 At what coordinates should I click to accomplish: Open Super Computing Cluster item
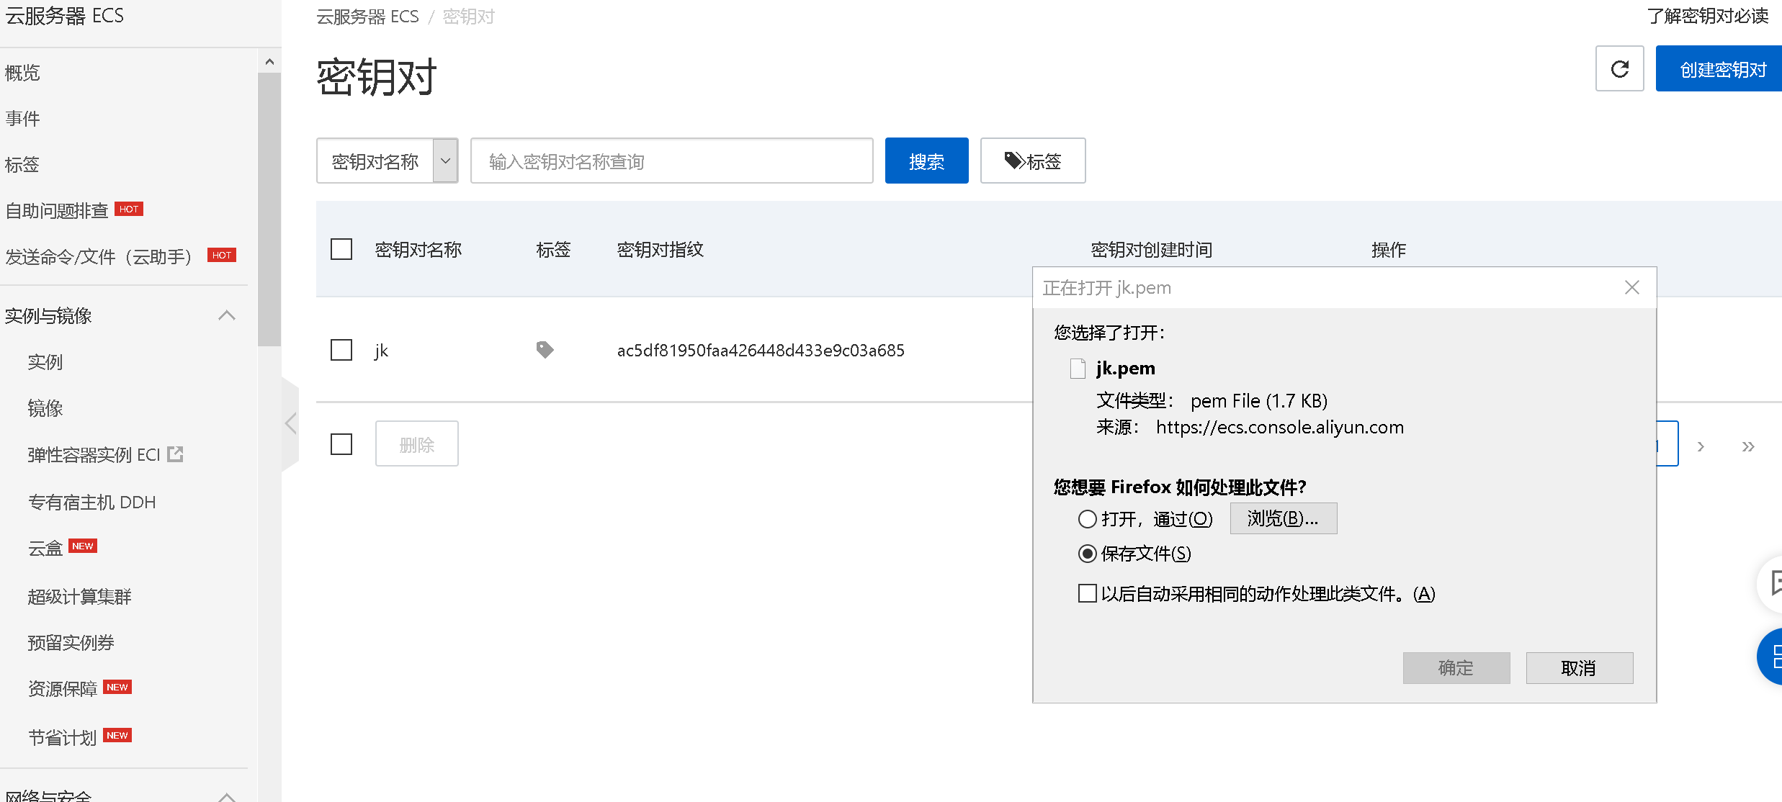(x=80, y=596)
